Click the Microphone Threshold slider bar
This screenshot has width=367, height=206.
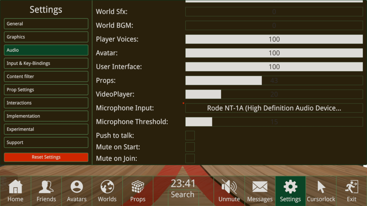(x=274, y=122)
